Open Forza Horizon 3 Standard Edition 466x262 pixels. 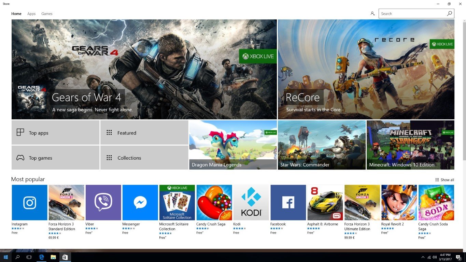(x=66, y=203)
